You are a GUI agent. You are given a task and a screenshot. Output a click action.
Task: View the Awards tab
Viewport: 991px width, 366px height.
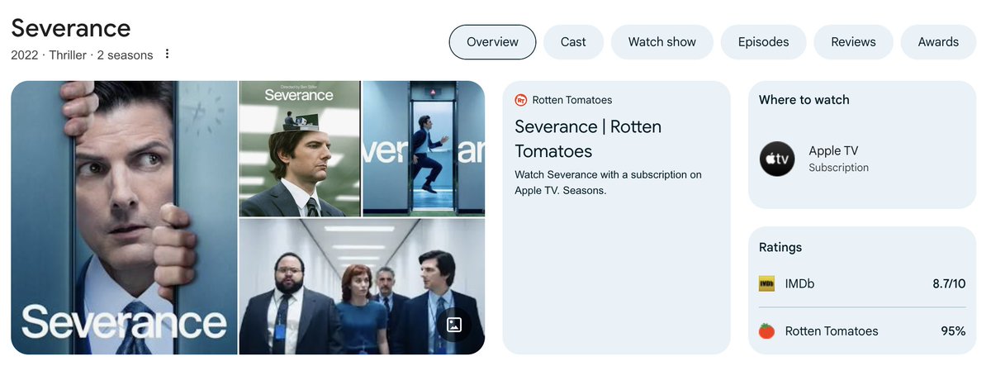tap(938, 42)
